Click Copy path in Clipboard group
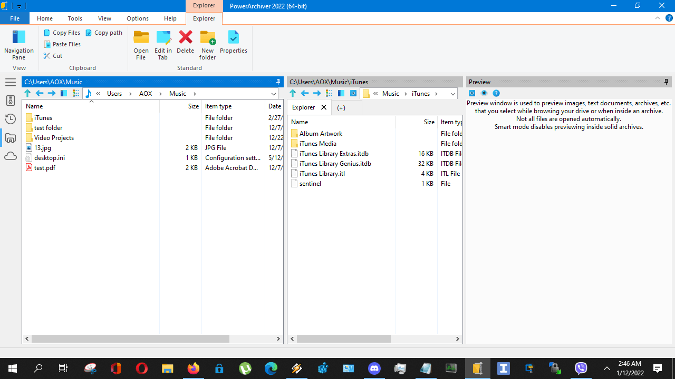Screen dimensions: 675x379 click(104, 33)
